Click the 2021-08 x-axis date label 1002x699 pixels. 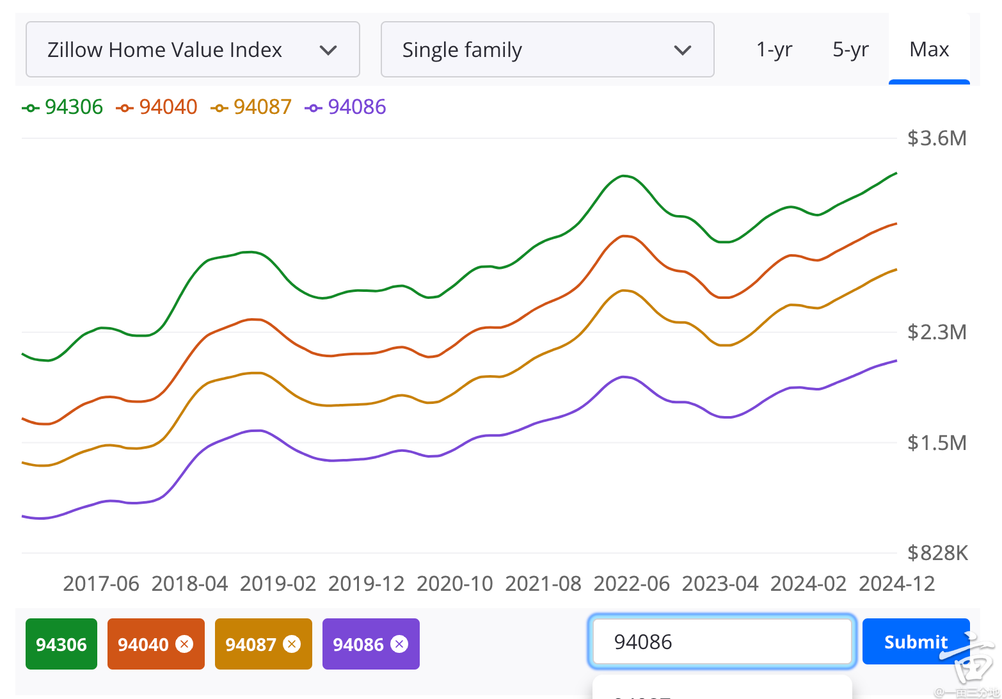coord(543,584)
